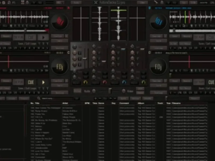215x161 pixels.
Task: Click the top-right deck waveform overview
Action: [192, 17]
